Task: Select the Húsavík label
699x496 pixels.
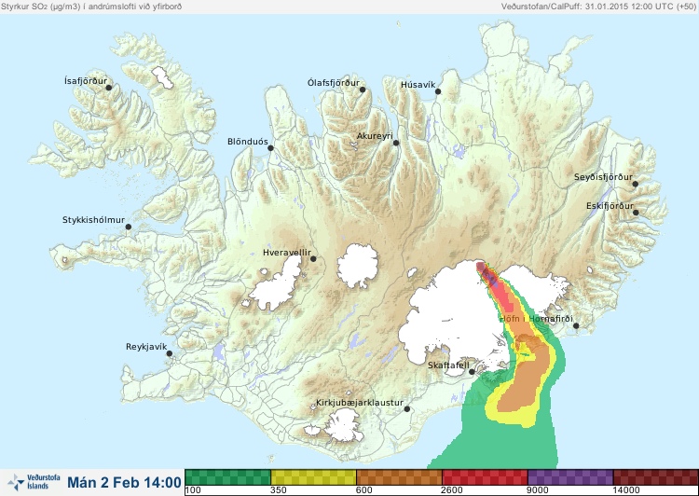Action: coord(418,85)
